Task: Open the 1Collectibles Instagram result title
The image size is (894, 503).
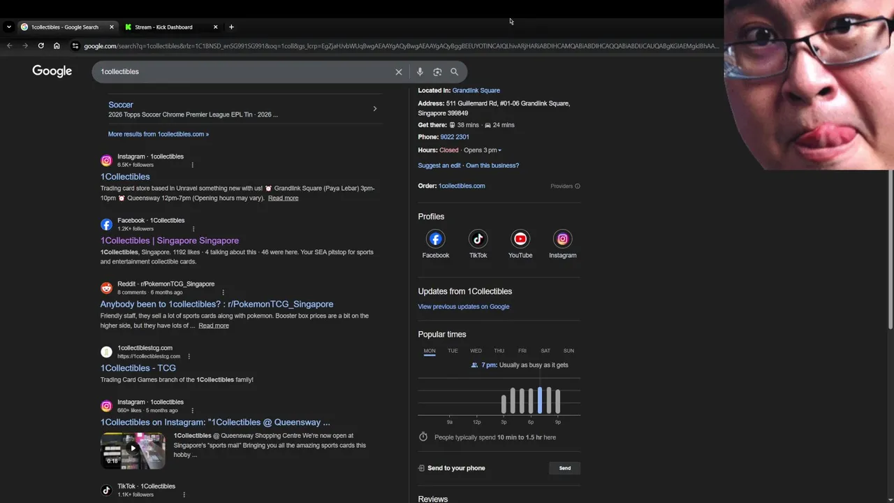Action: click(125, 177)
